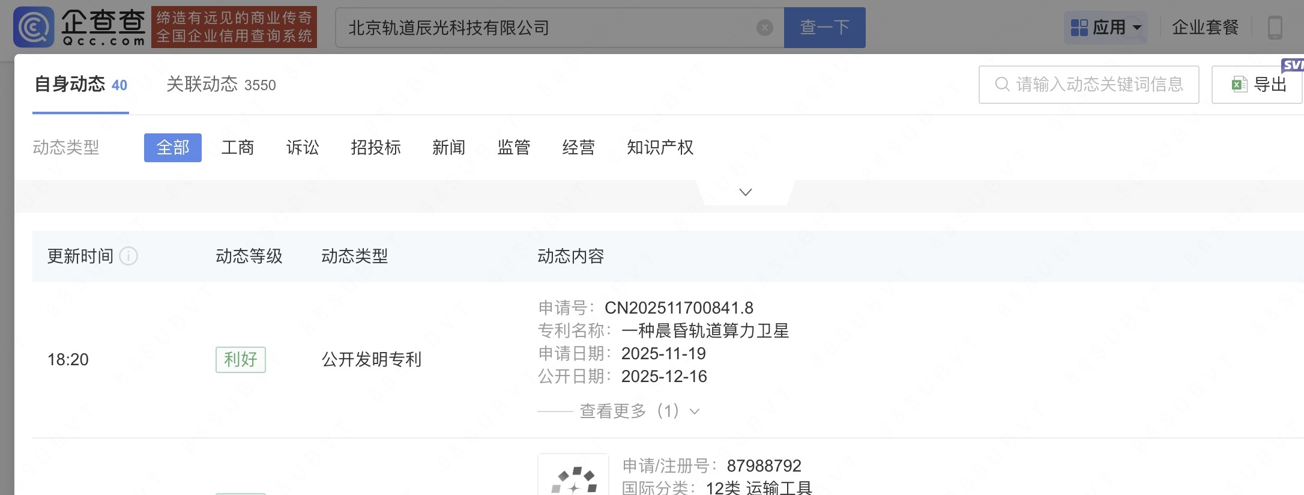Filter updates by 招投标
1304x495 pixels.
coord(376,148)
